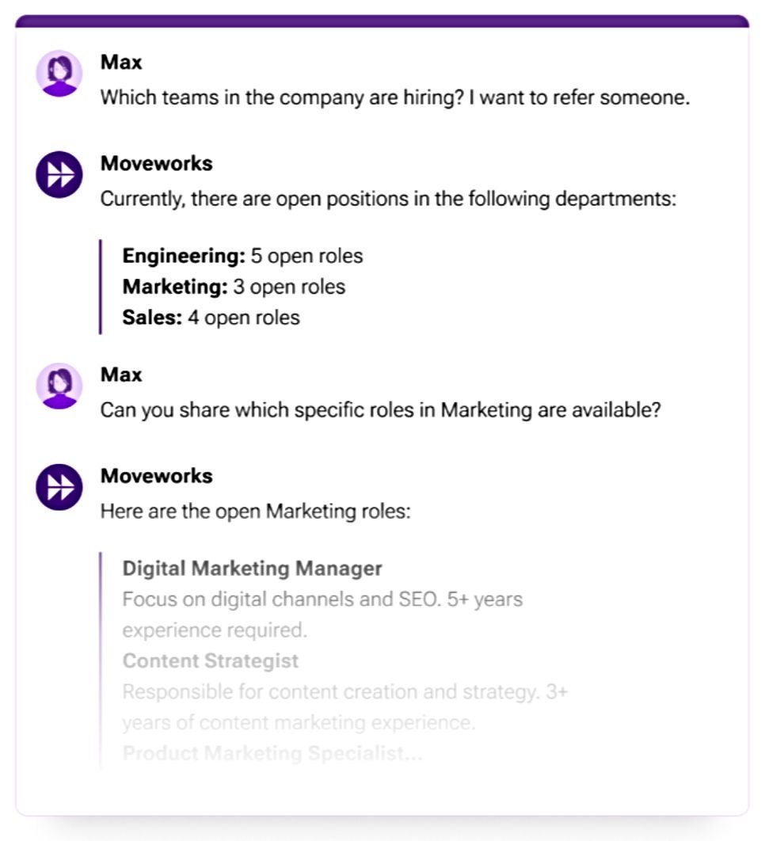This screenshot has width=784, height=841.
Task: Click the Moveworks name above the departments reply
Action: [156, 163]
